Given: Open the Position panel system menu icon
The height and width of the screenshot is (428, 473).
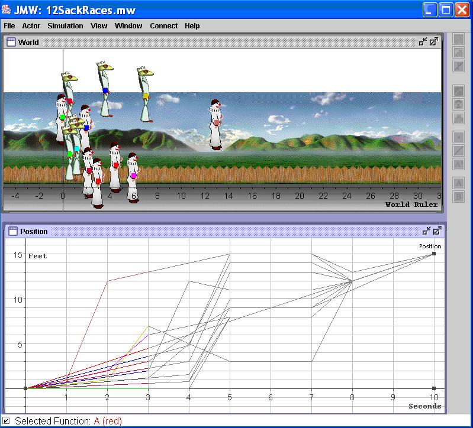Looking at the screenshot, I should (x=13, y=231).
